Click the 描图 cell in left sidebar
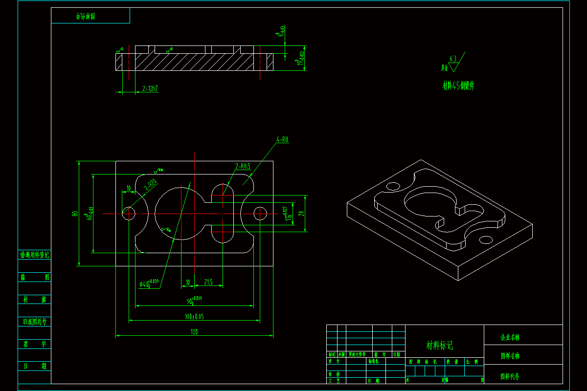This screenshot has height=391, width=587. coord(34,277)
